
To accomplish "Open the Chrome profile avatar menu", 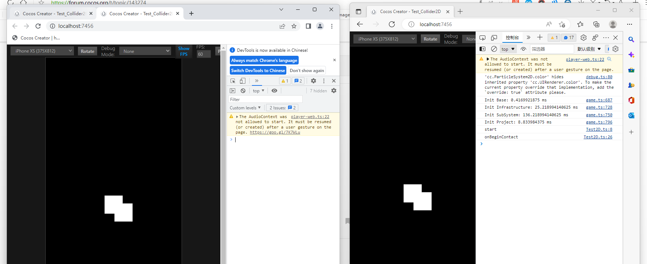I will point(320,26).
